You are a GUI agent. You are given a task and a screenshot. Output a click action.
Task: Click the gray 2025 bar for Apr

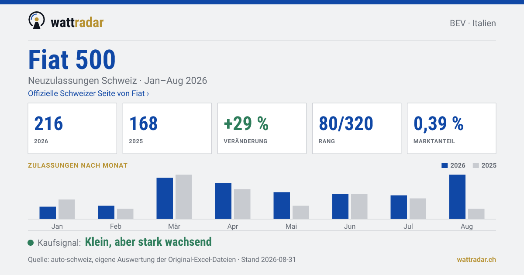[x=242, y=204]
